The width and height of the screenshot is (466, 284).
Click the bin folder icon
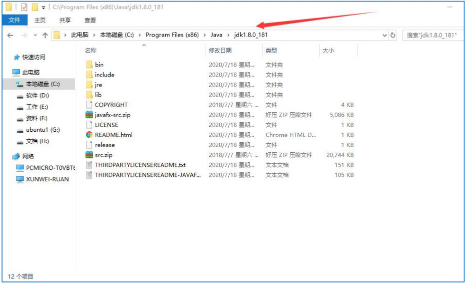89,65
